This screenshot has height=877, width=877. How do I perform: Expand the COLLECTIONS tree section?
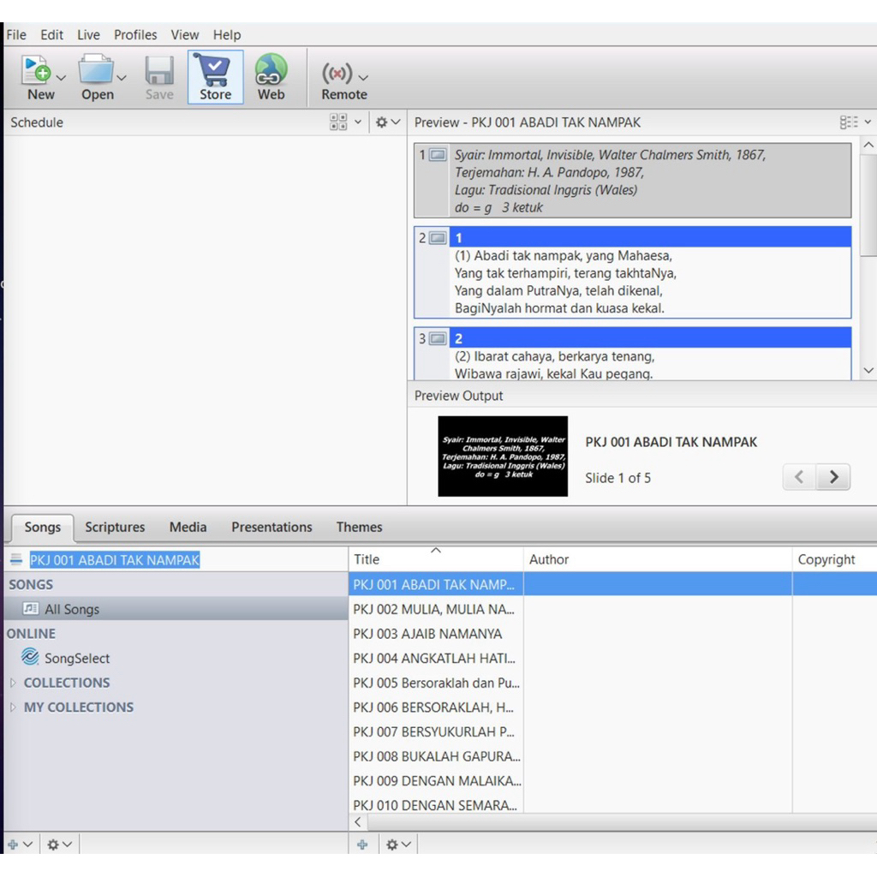click(x=13, y=683)
